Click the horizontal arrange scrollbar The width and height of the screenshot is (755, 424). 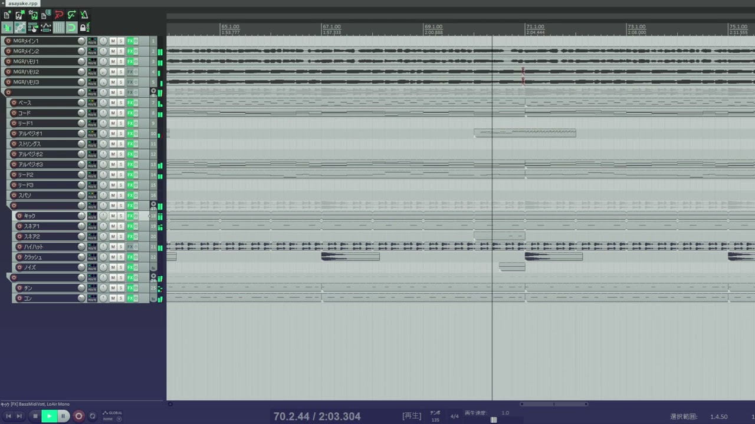pos(553,404)
